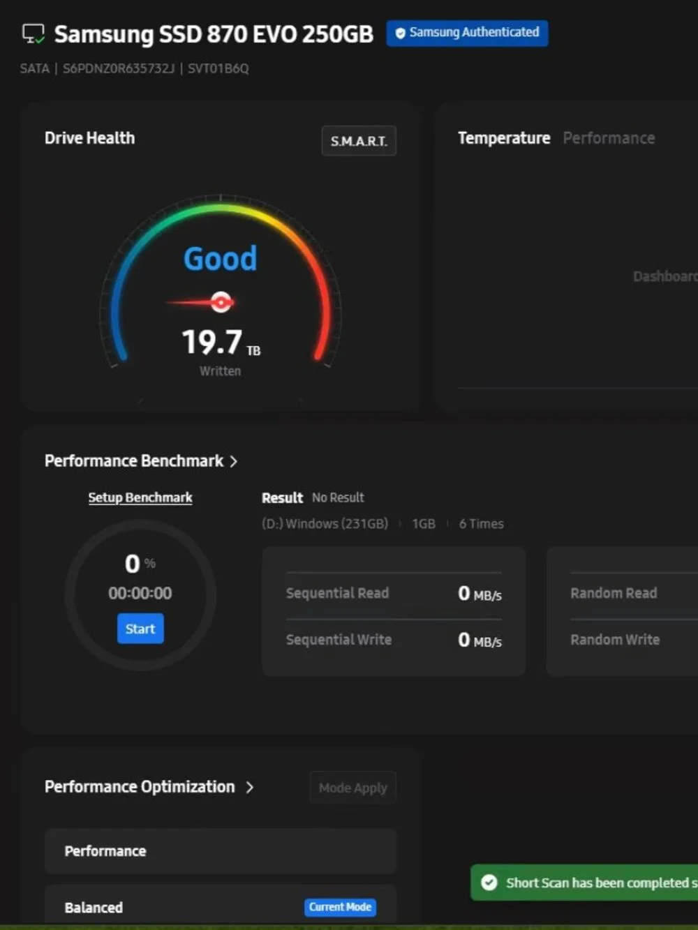Switch to the Performance tab next to Temperature

coord(609,138)
